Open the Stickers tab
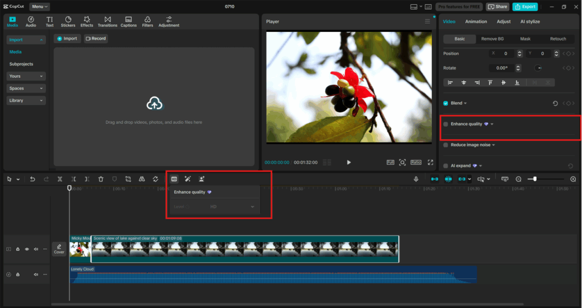582x308 pixels. click(68, 22)
